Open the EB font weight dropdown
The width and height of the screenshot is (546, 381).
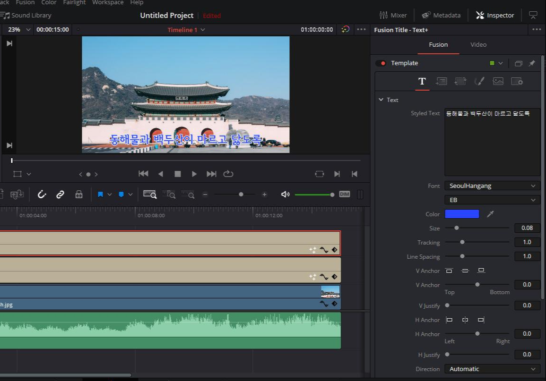point(492,200)
